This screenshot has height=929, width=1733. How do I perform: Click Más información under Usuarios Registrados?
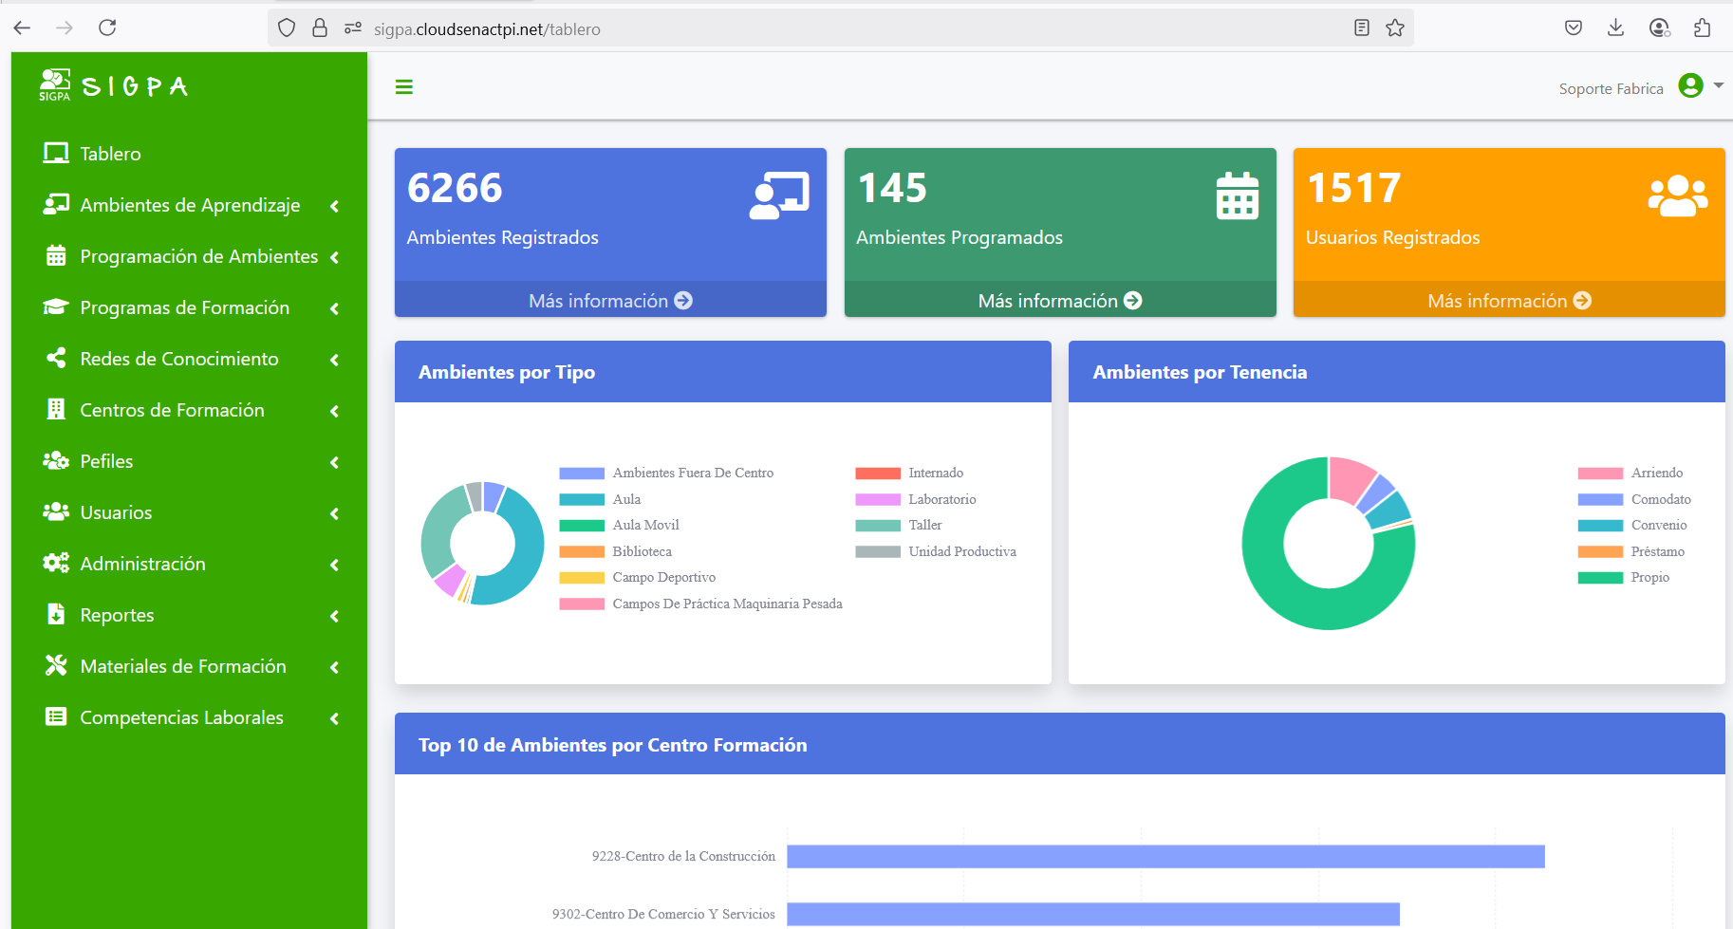pos(1508,301)
